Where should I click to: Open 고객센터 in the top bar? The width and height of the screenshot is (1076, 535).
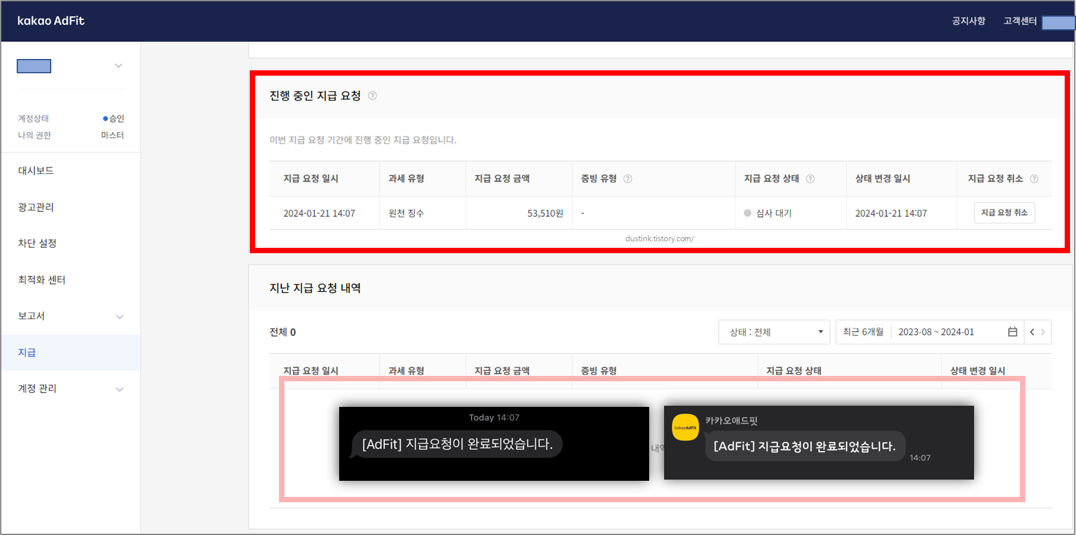[1020, 21]
